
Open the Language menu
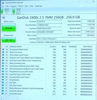38,6
